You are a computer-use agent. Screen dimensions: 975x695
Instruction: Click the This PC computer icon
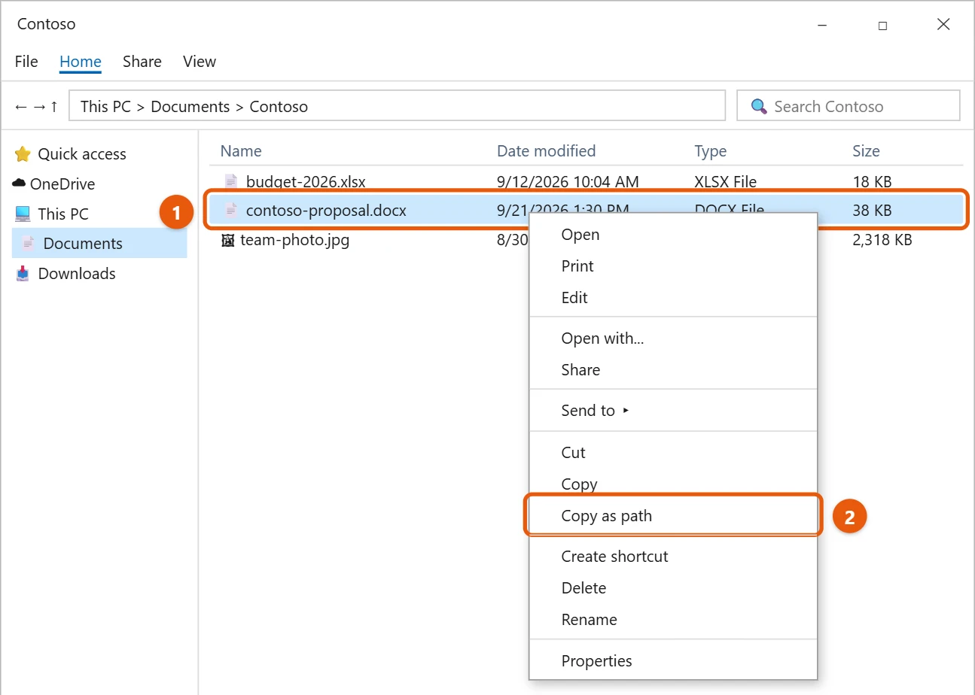click(23, 214)
